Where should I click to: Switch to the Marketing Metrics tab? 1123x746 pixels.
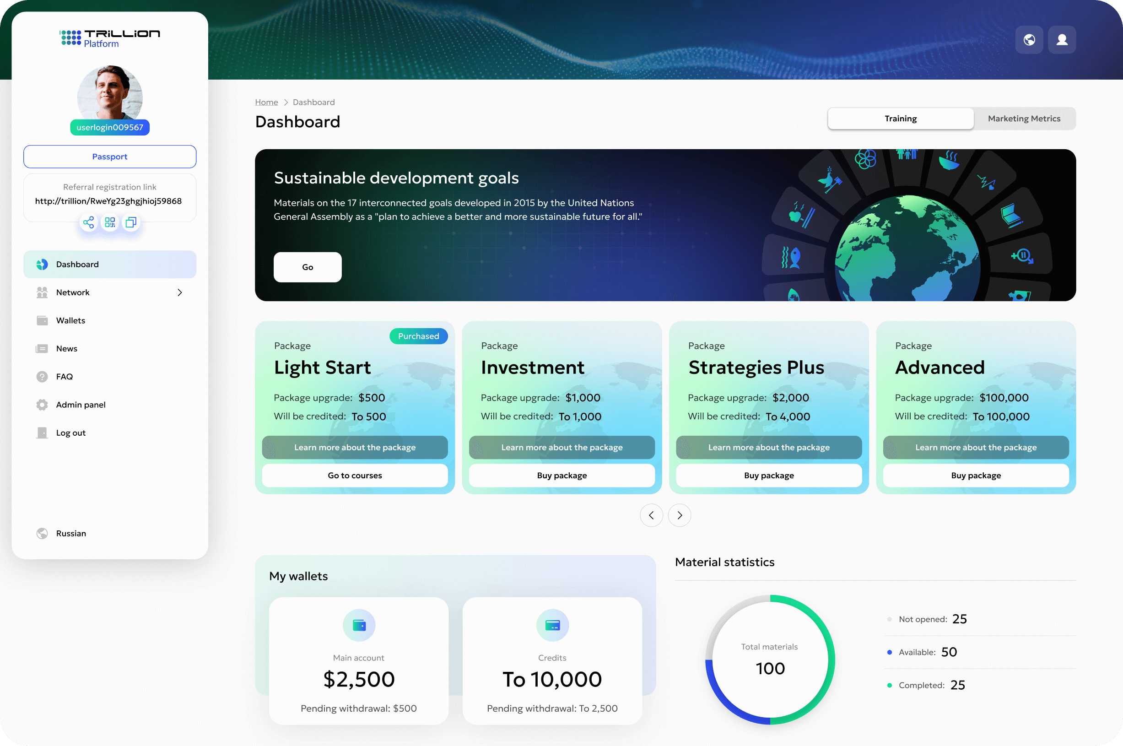[x=1024, y=119]
